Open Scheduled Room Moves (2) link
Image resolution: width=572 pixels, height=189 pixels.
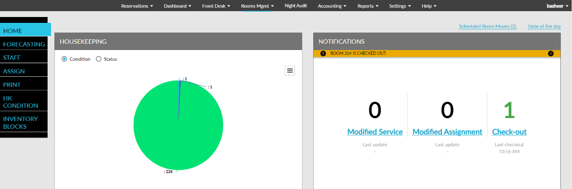coord(488,27)
